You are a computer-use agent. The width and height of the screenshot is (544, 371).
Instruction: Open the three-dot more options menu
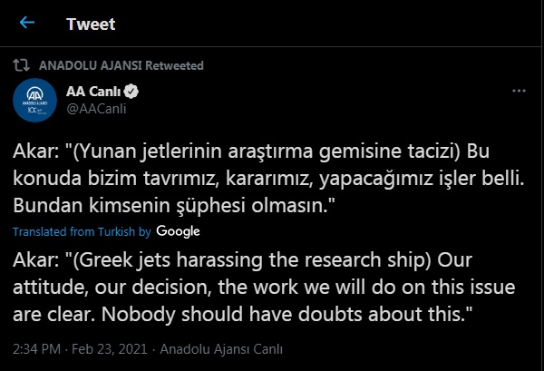click(520, 92)
